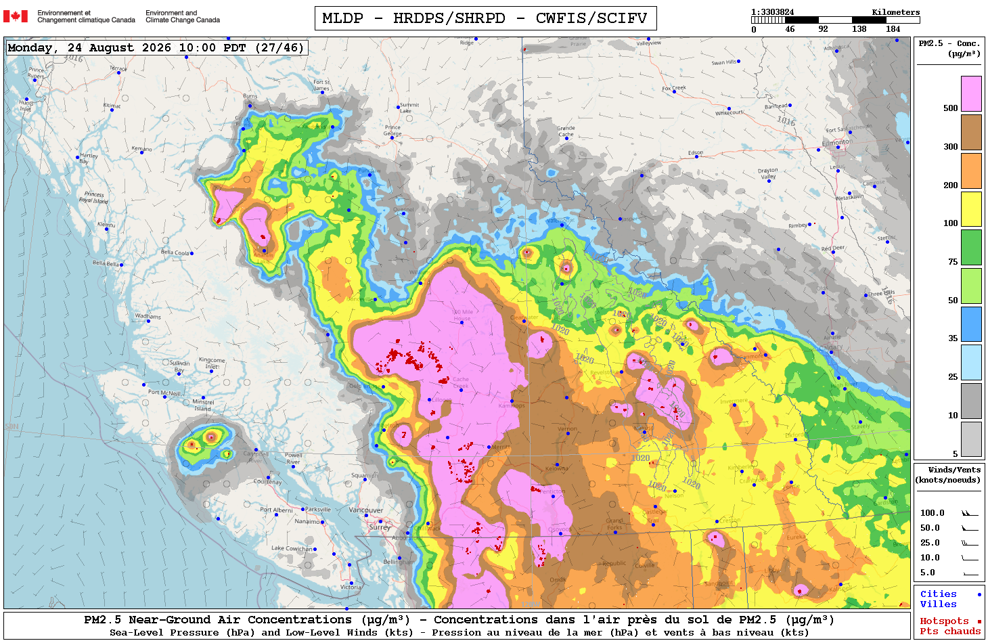This screenshot has width=988, height=643.
Task: Click the Summit Lake label on map
Action: pyautogui.click(x=409, y=108)
